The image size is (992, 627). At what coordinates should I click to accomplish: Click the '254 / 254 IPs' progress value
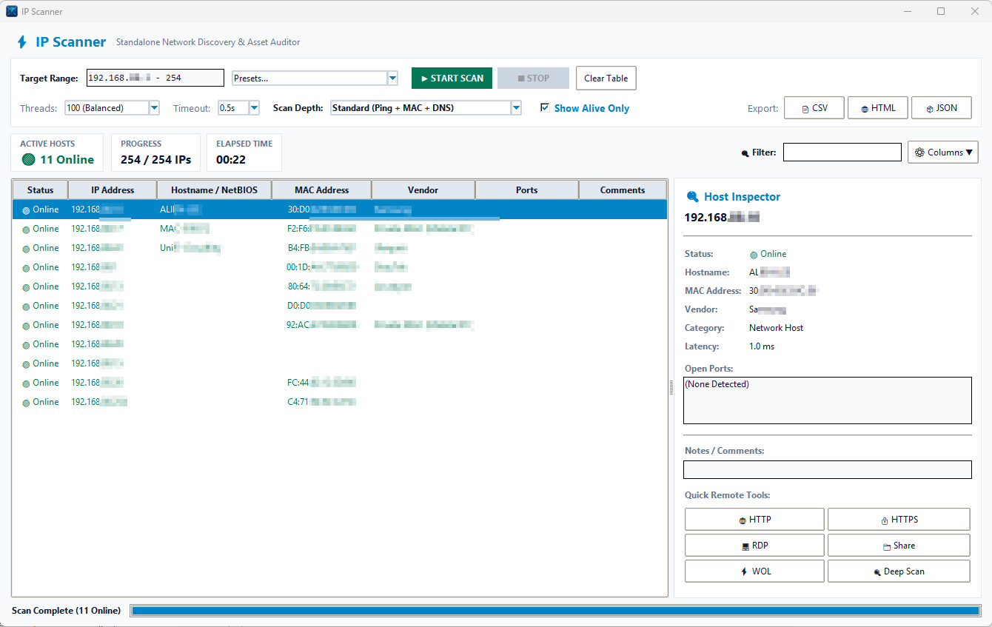coord(155,160)
